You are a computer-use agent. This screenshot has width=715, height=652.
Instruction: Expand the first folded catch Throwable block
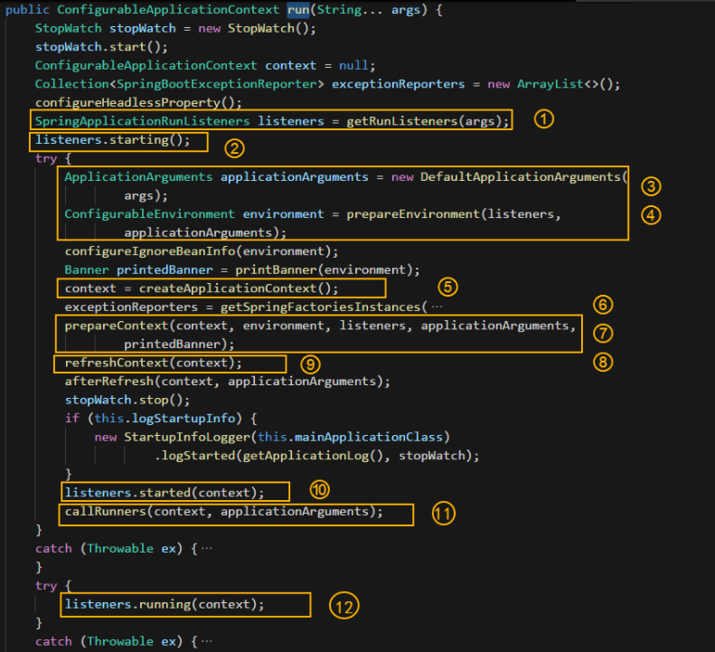207,548
